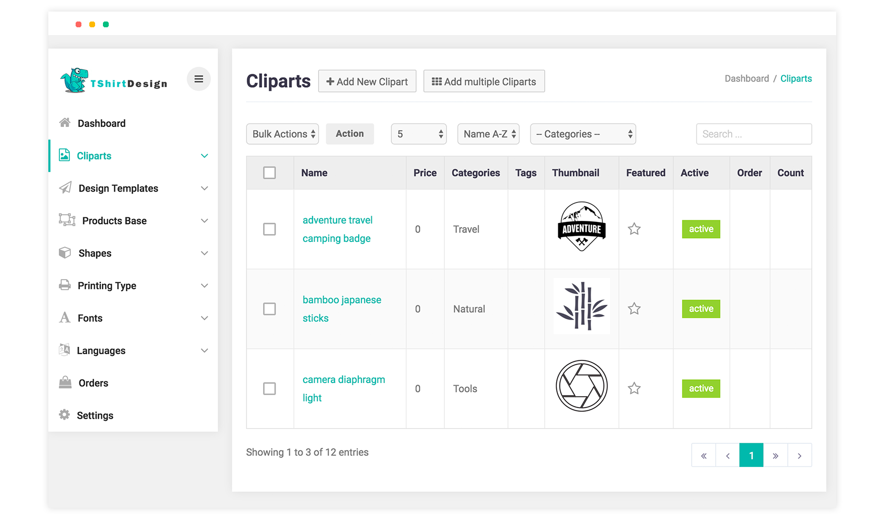Check the select-all checkbox in table header

pos(269,173)
